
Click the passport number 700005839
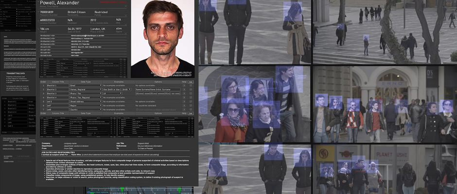pos(48,12)
